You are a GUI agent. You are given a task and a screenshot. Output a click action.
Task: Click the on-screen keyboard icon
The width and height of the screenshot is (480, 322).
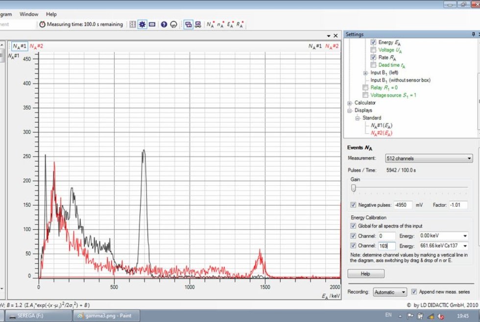pyautogui.click(x=152, y=24)
